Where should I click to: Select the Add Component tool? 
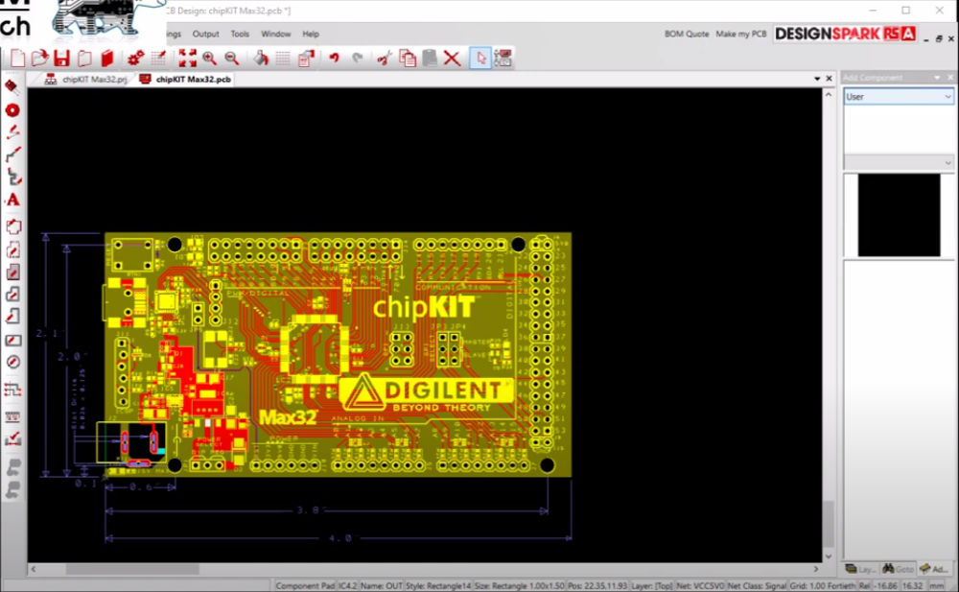coord(12,86)
